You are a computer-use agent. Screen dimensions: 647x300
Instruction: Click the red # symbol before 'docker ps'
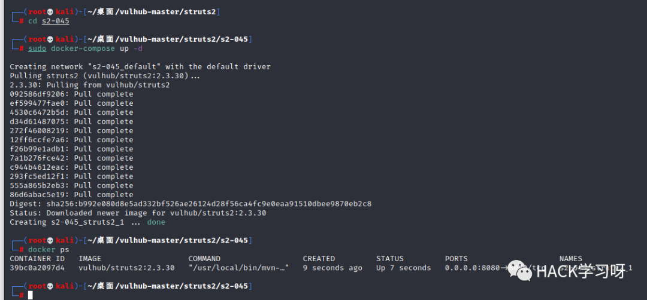point(22,250)
